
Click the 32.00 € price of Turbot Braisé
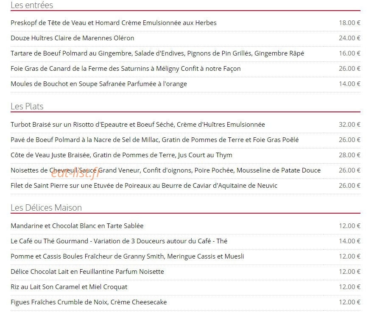[x=349, y=125]
